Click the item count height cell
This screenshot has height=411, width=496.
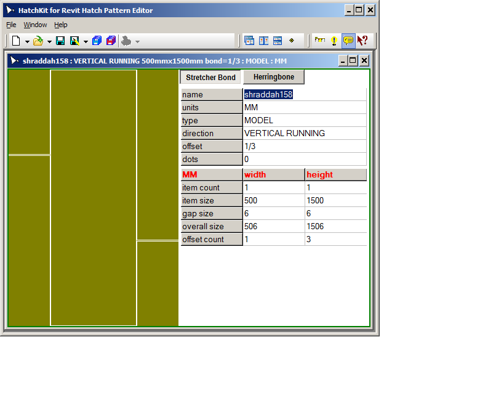click(336, 187)
